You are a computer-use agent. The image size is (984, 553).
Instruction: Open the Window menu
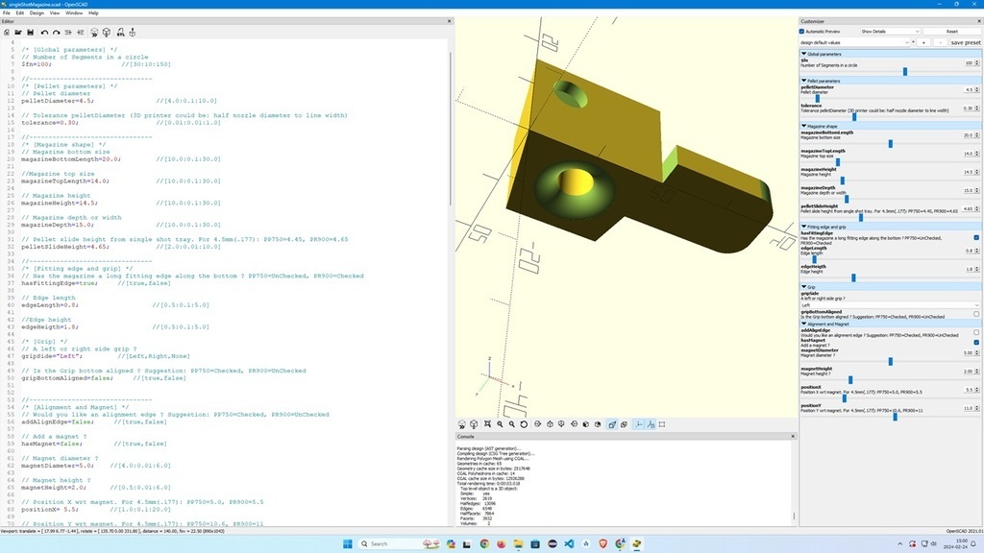(74, 12)
